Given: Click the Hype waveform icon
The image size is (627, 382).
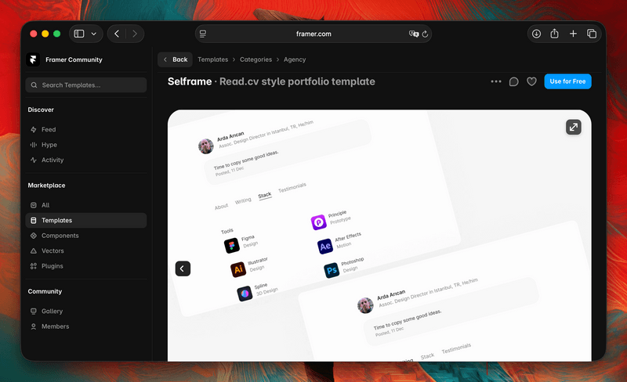Looking at the screenshot, I should click(34, 145).
